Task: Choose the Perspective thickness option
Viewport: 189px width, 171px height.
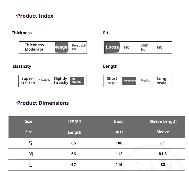Action: (79, 47)
